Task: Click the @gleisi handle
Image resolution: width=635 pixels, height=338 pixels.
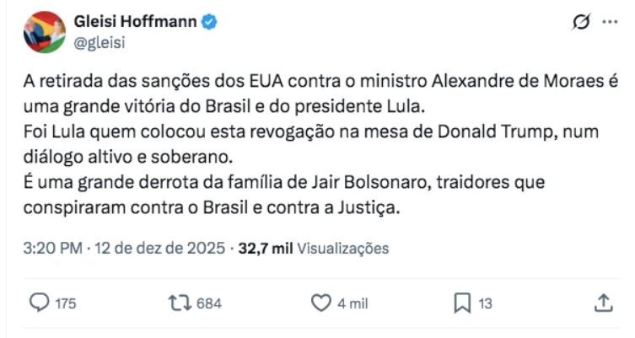Action: [98, 43]
